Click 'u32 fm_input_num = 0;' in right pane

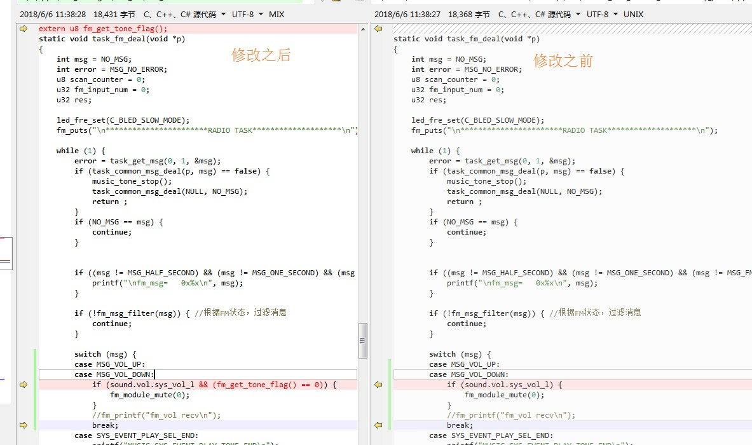(x=458, y=90)
